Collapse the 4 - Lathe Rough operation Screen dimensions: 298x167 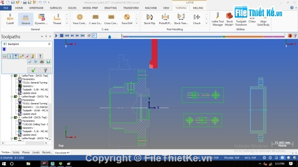12,138
